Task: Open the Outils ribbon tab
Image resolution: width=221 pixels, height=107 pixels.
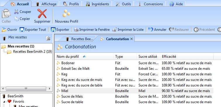Action: (123, 4)
